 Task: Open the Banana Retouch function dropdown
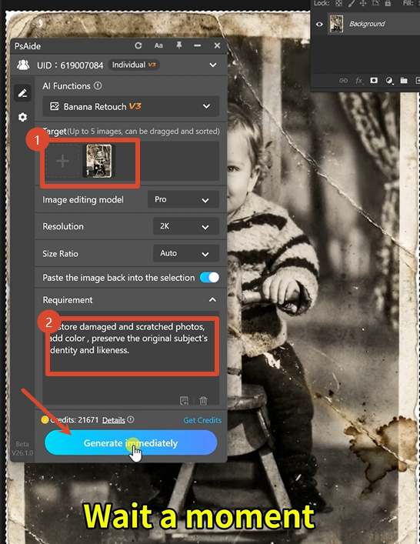(x=131, y=106)
